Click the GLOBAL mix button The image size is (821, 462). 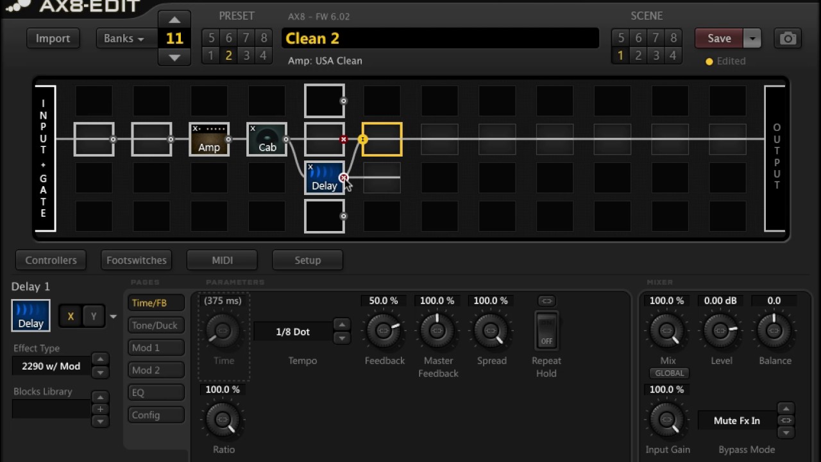pos(670,373)
